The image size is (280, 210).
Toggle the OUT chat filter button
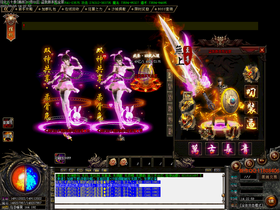[209, 170]
